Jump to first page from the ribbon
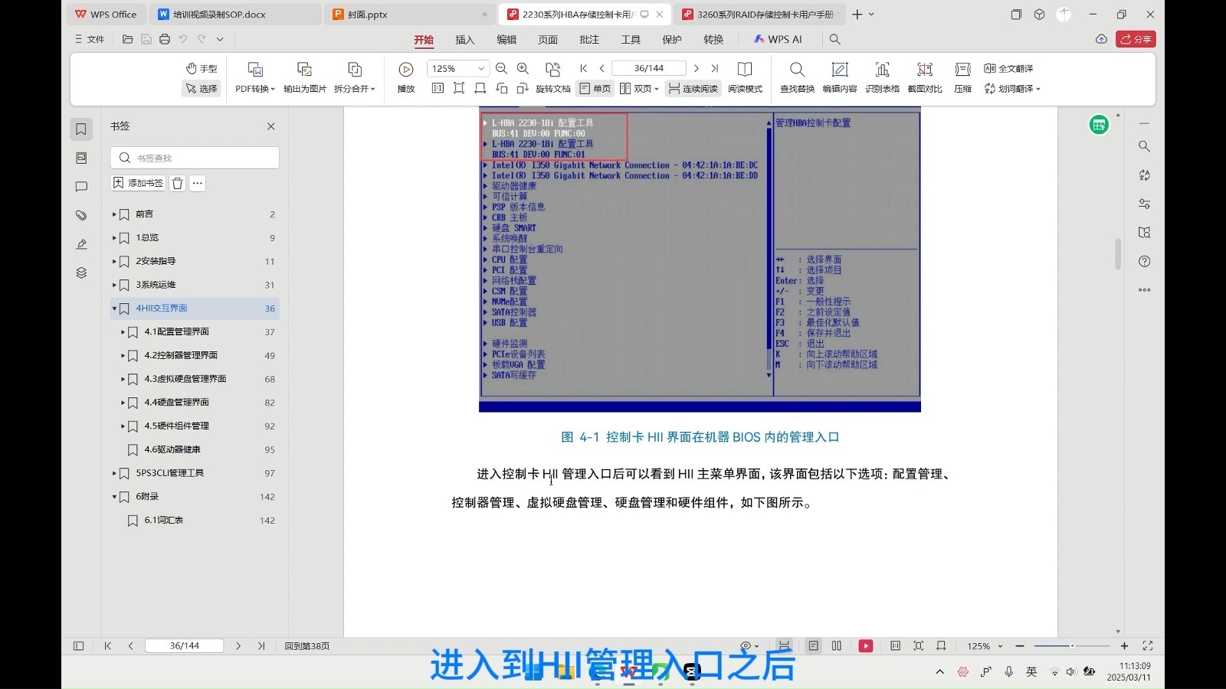 [584, 68]
